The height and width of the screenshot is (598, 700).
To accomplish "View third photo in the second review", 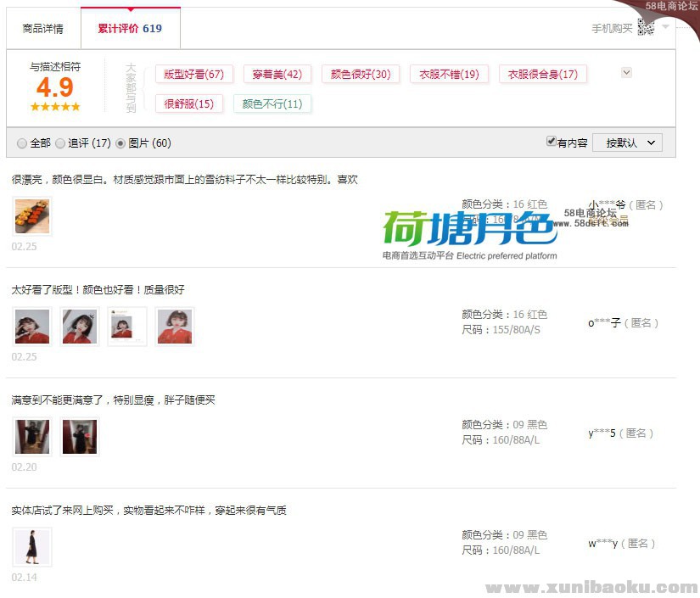I will coord(127,327).
